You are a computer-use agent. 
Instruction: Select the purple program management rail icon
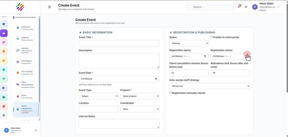4,33
